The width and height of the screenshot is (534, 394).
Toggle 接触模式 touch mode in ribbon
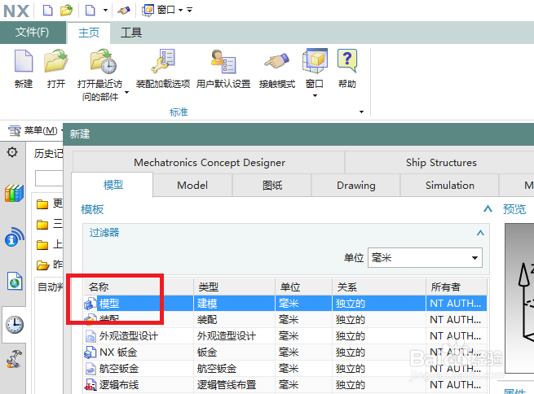(277, 69)
